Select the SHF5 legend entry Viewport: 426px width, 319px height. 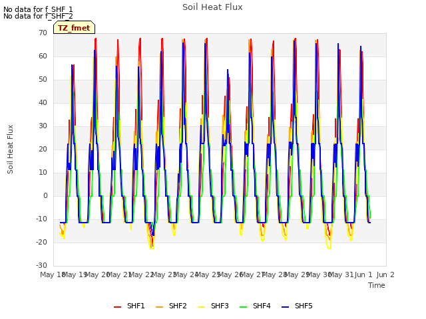(x=297, y=306)
